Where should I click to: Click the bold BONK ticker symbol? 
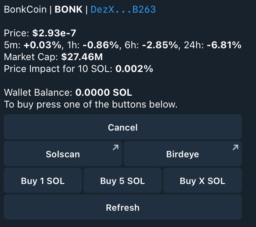tap(69, 10)
